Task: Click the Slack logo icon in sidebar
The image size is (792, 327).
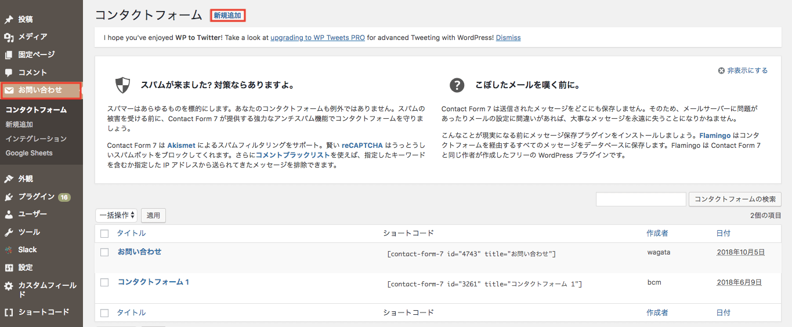Action: tap(9, 250)
